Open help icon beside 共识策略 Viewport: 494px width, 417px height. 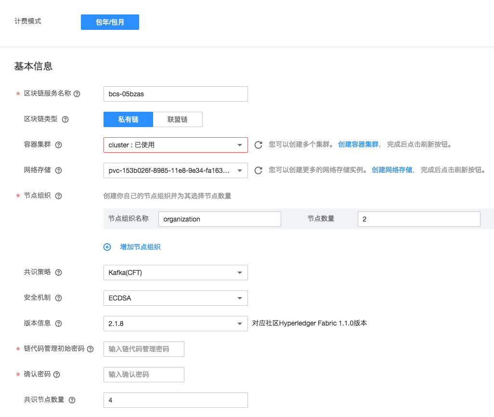(x=59, y=273)
